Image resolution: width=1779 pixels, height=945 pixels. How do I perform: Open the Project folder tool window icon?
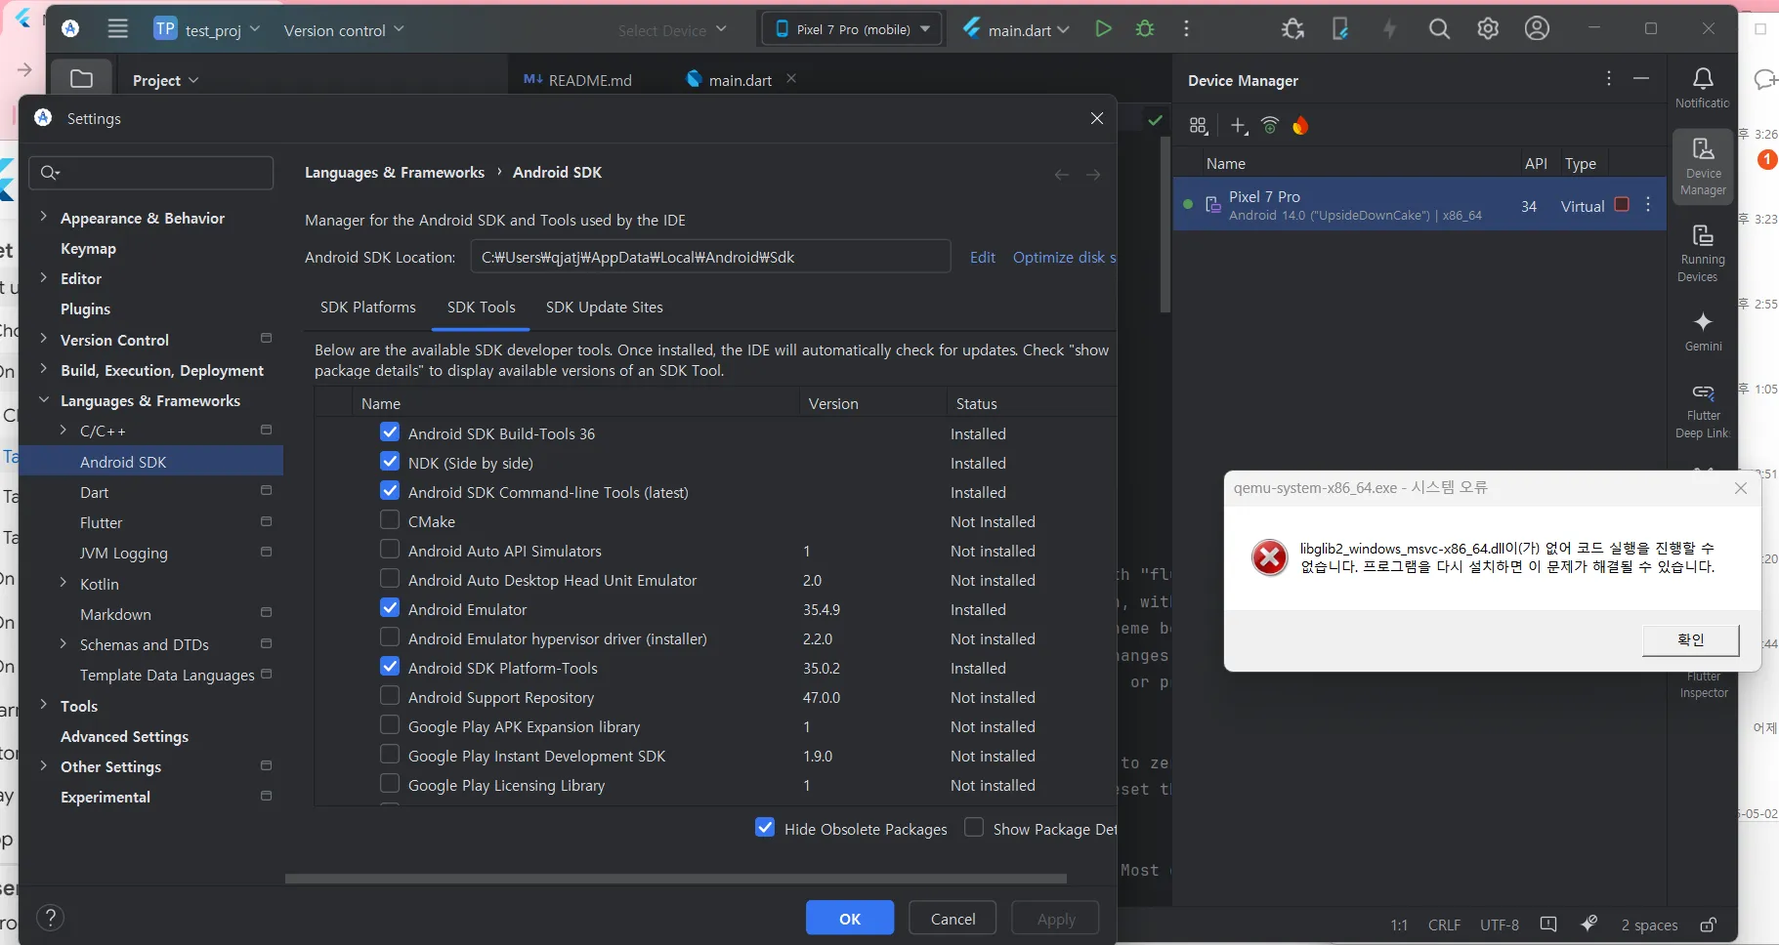[82, 79]
